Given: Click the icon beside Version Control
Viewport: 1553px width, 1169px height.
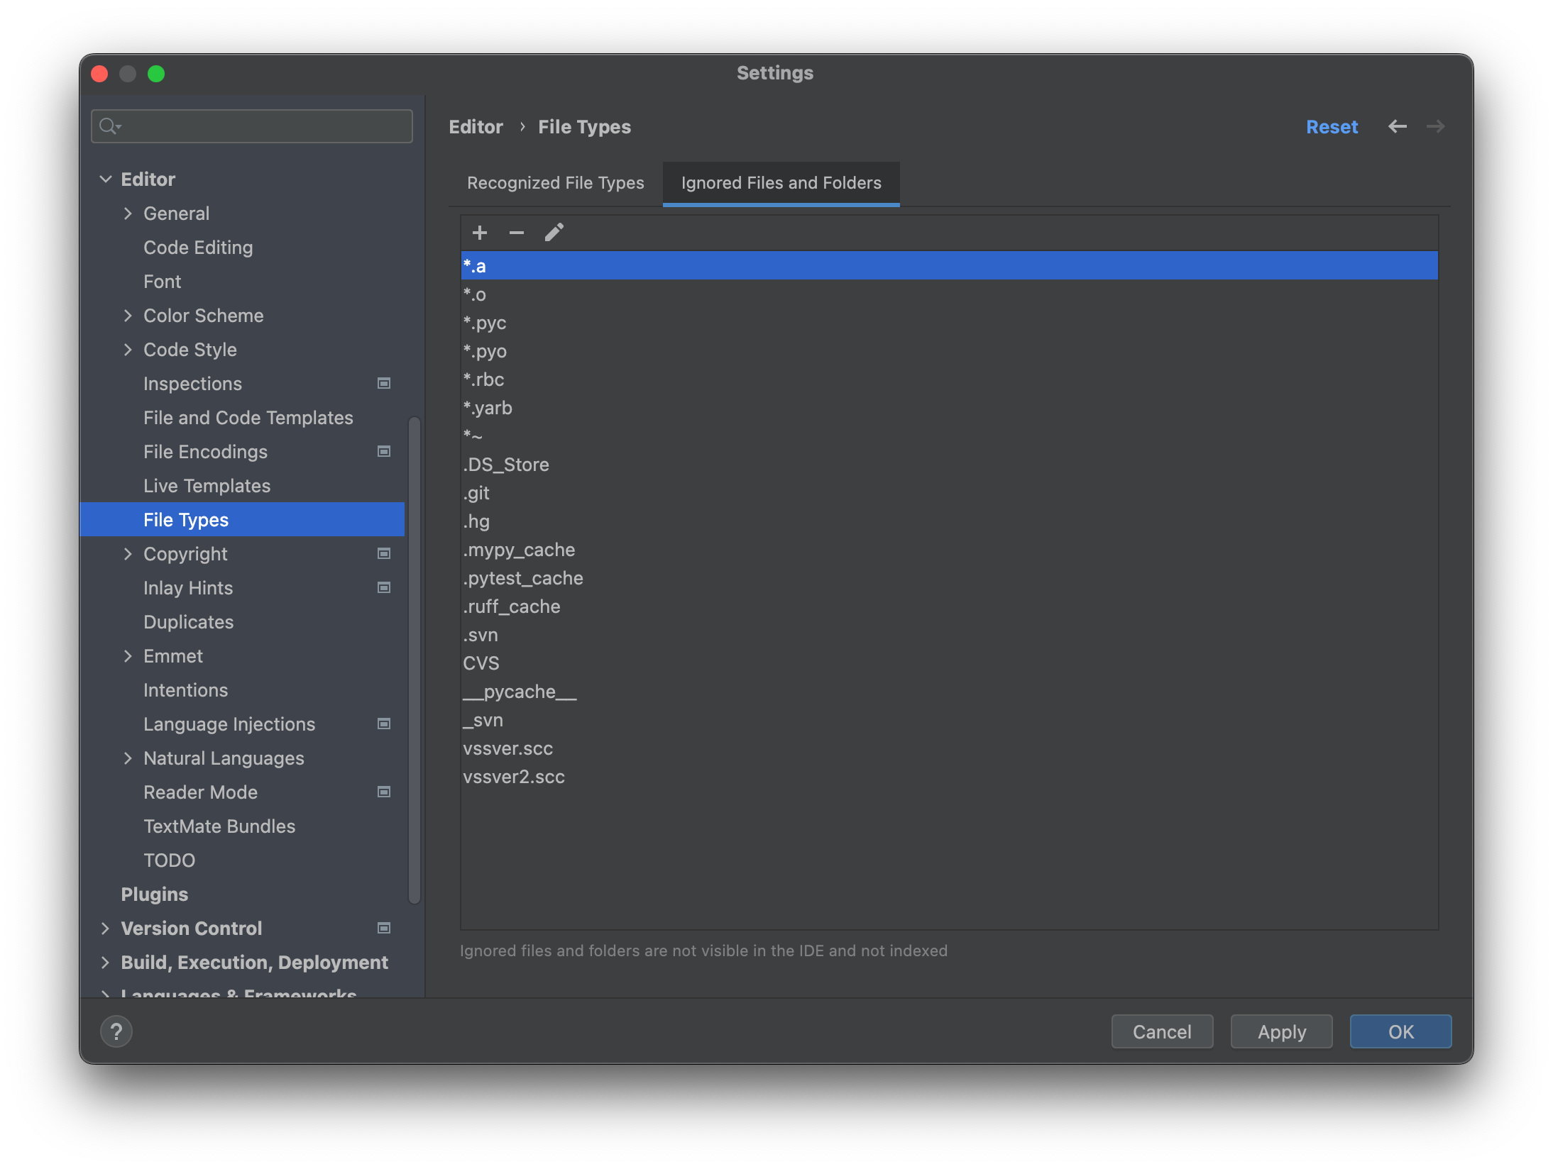Looking at the screenshot, I should tap(383, 928).
